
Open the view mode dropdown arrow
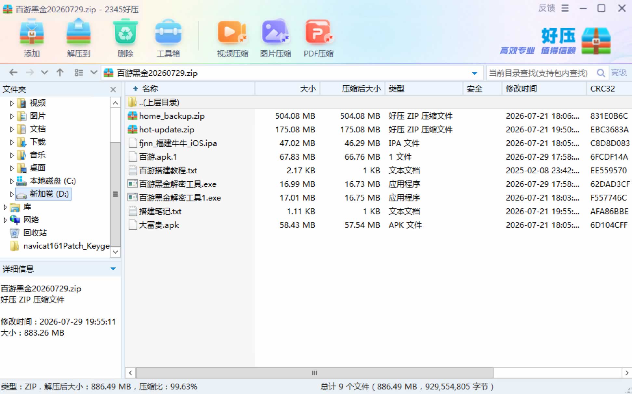94,72
